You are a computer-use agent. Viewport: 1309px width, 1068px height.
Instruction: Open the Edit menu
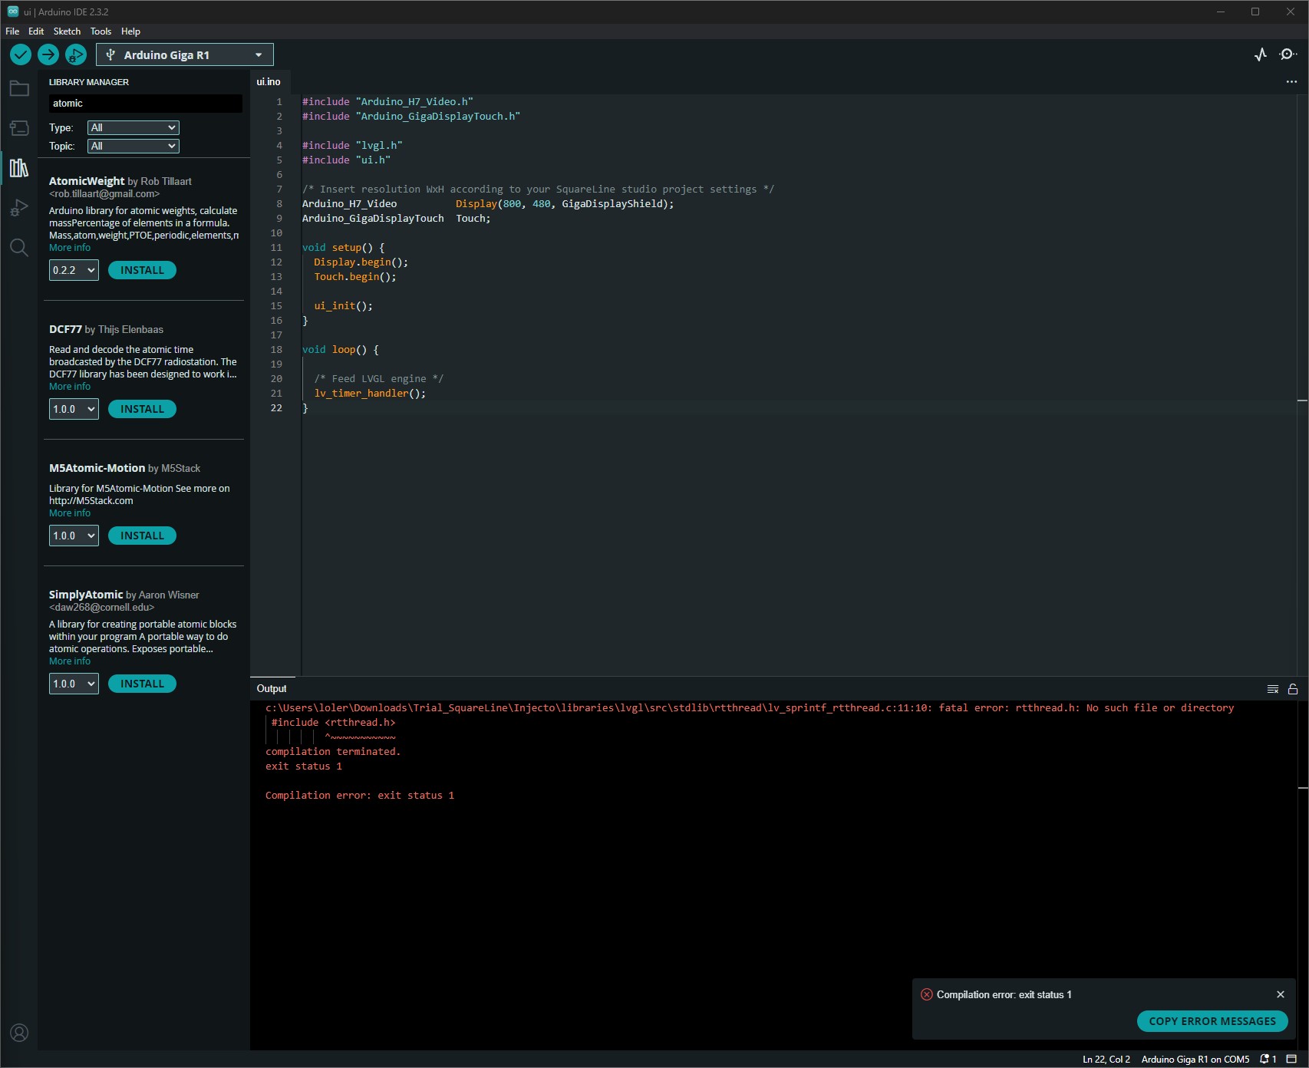coord(36,31)
